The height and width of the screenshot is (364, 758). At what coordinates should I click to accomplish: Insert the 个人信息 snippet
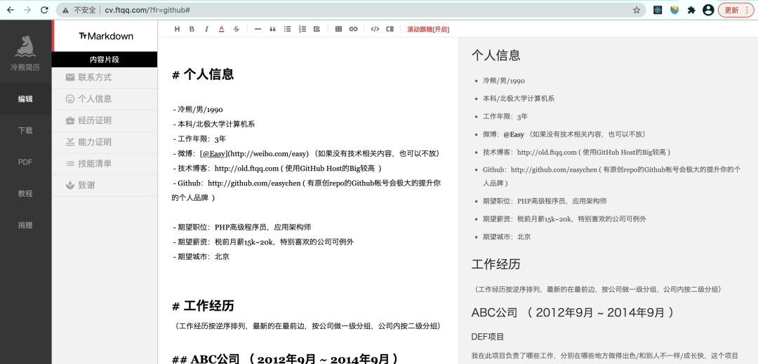point(105,99)
